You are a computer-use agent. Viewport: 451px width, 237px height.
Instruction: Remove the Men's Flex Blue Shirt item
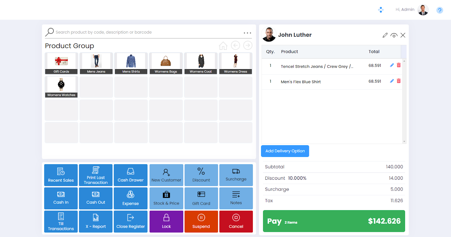point(399,81)
